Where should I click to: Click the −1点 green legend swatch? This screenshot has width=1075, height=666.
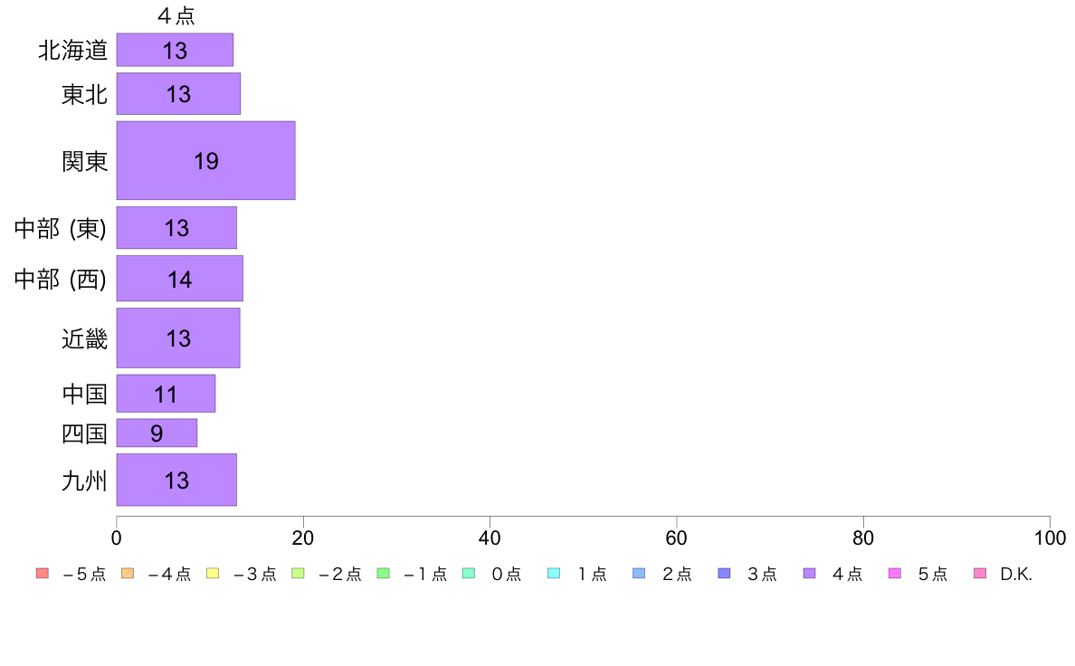click(x=384, y=574)
